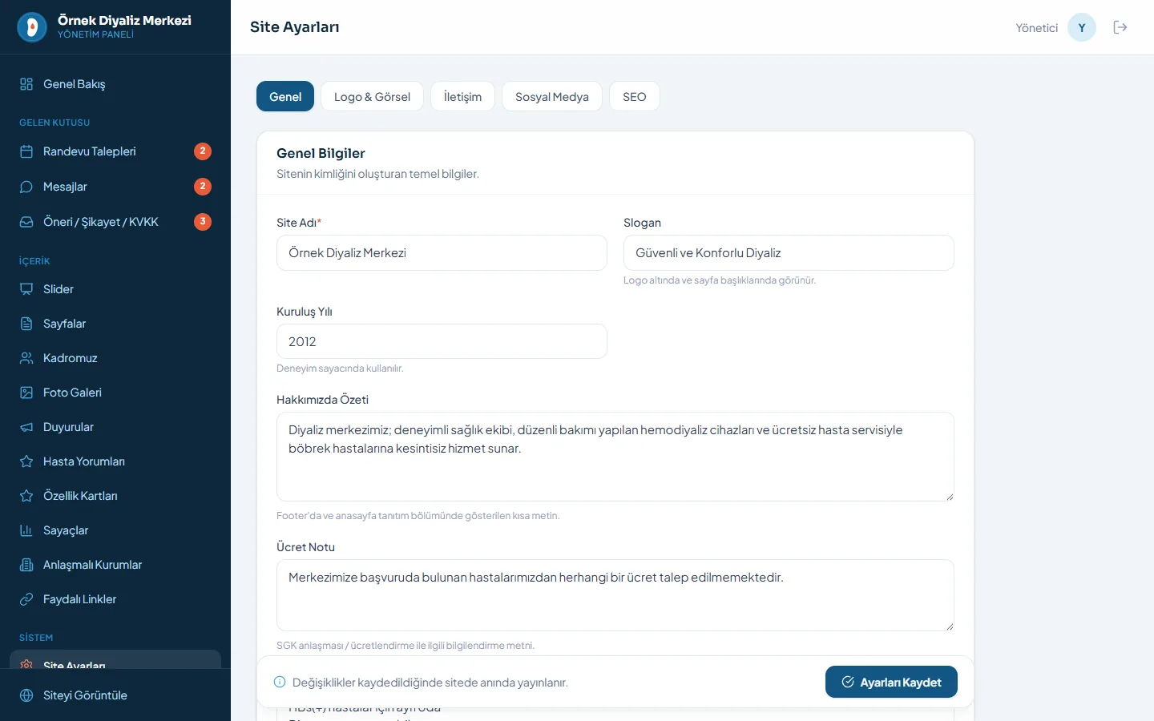The height and width of the screenshot is (721, 1154).
Task: Click the Duyurular megaphone icon
Action: (x=26, y=427)
